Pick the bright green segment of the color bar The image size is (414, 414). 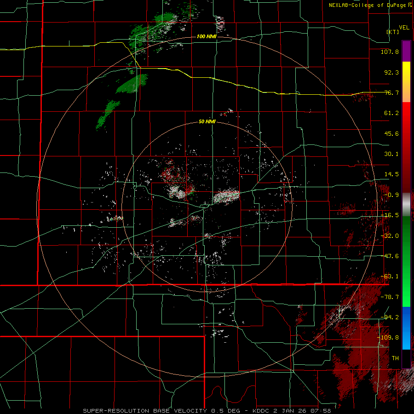[x=406, y=261]
